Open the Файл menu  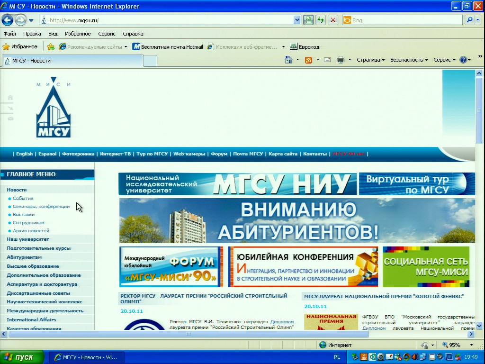coord(10,34)
